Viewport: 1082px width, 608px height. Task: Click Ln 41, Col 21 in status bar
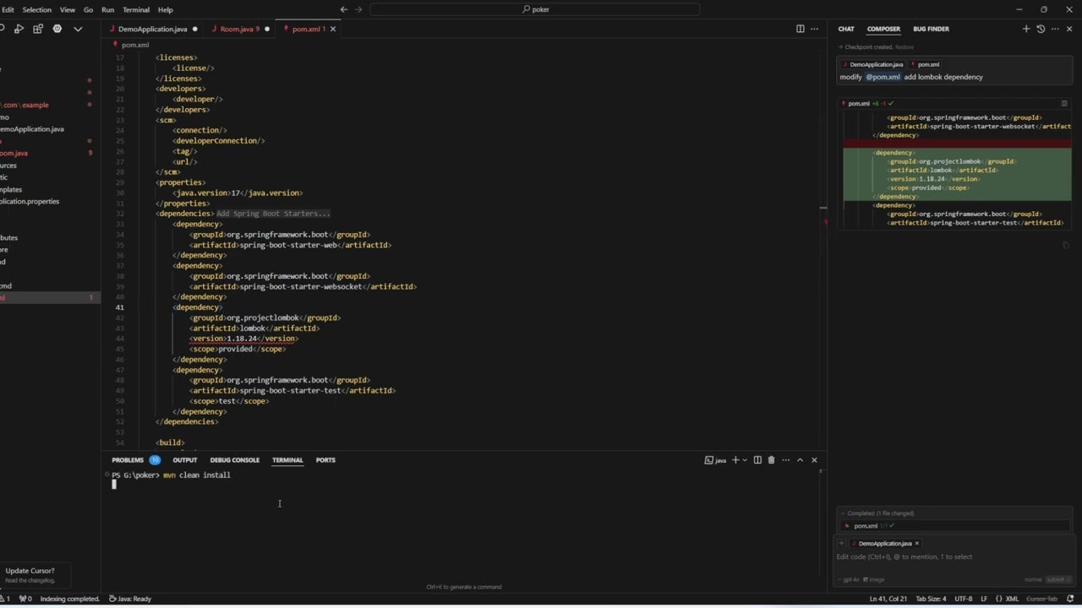coord(888,599)
